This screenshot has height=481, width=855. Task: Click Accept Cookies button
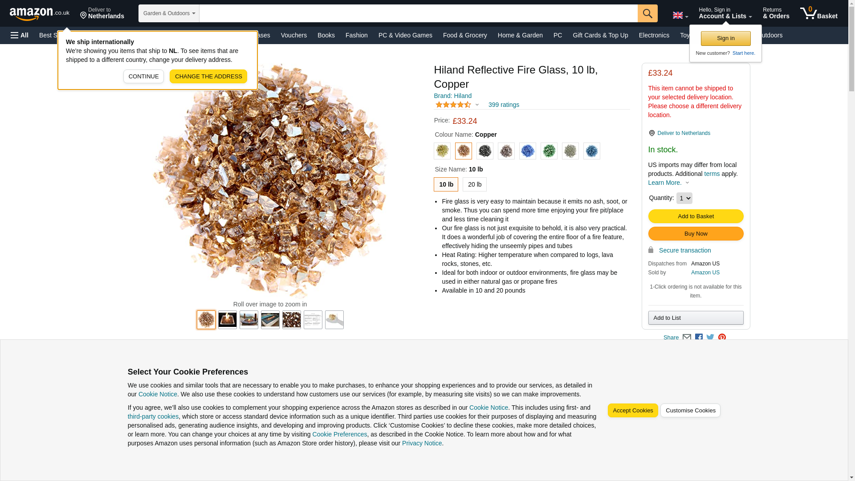(x=632, y=411)
